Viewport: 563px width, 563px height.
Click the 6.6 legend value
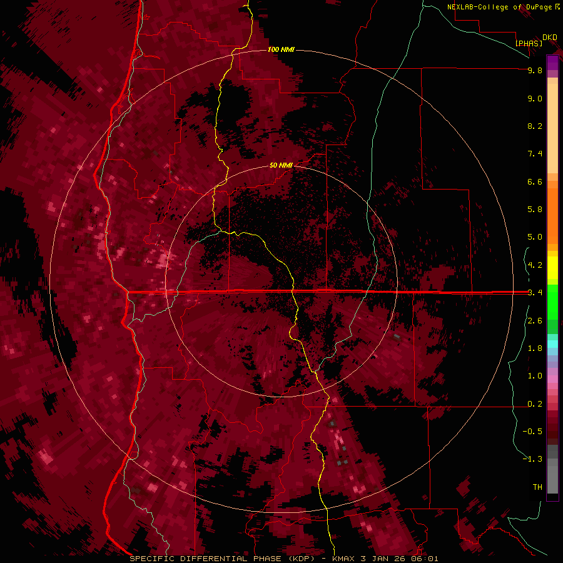tap(535, 181)
